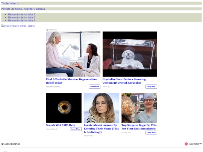Click the 'FavoriteSearches' advertiser name
This screenshot has height=152, width=203.
coord(53,87)
